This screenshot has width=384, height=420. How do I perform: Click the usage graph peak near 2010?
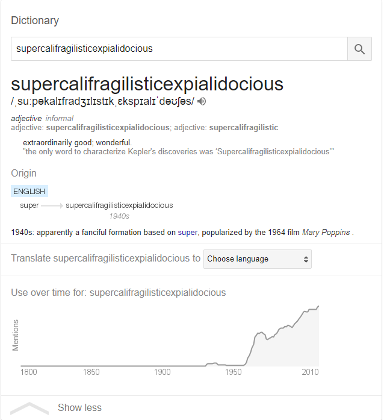click(318, 306)
